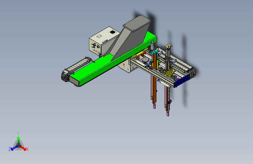
Task: Pick the pink tip of the left rod
Action: tap(154, 106)
